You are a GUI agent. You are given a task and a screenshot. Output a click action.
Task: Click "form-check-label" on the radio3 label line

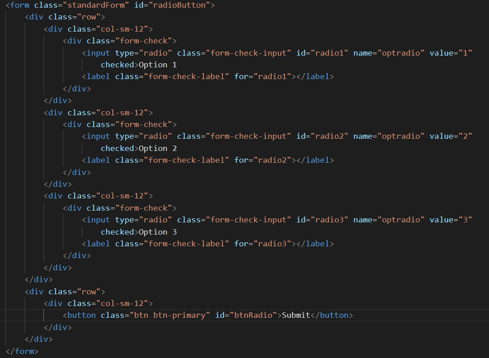[x=186, y=244]
